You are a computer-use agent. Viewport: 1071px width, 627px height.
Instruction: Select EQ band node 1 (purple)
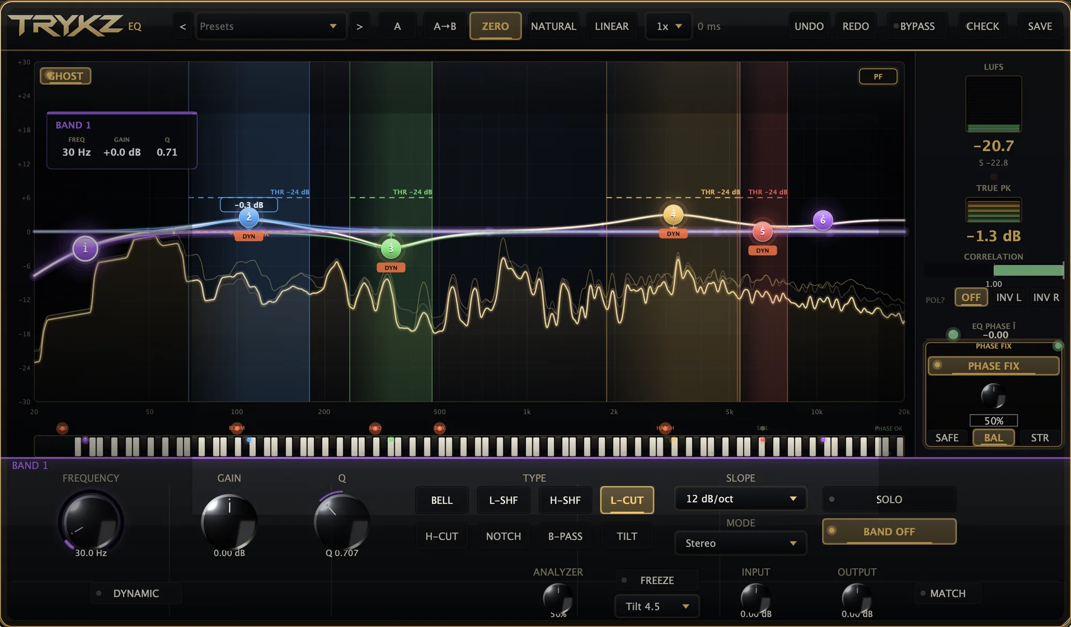click(85, 248)
